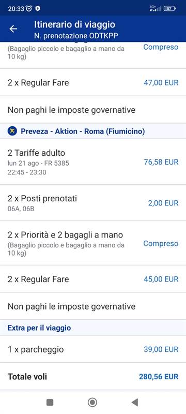The height and width of the screenshot is (414, 186).
Task: Tap the airplane icon beside Preveza - Aktion
Action: tap(12, 131)
